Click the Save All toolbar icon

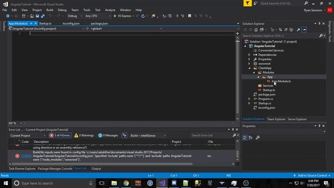click(43, 16)
